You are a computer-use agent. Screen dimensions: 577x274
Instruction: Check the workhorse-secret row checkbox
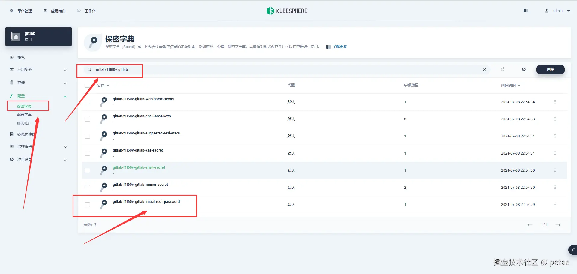tap(88, 102)
